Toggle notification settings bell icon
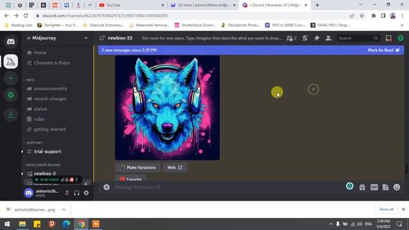Image resolution: width=409 pixels, height=230 pixels. click(x=305, y=38)
